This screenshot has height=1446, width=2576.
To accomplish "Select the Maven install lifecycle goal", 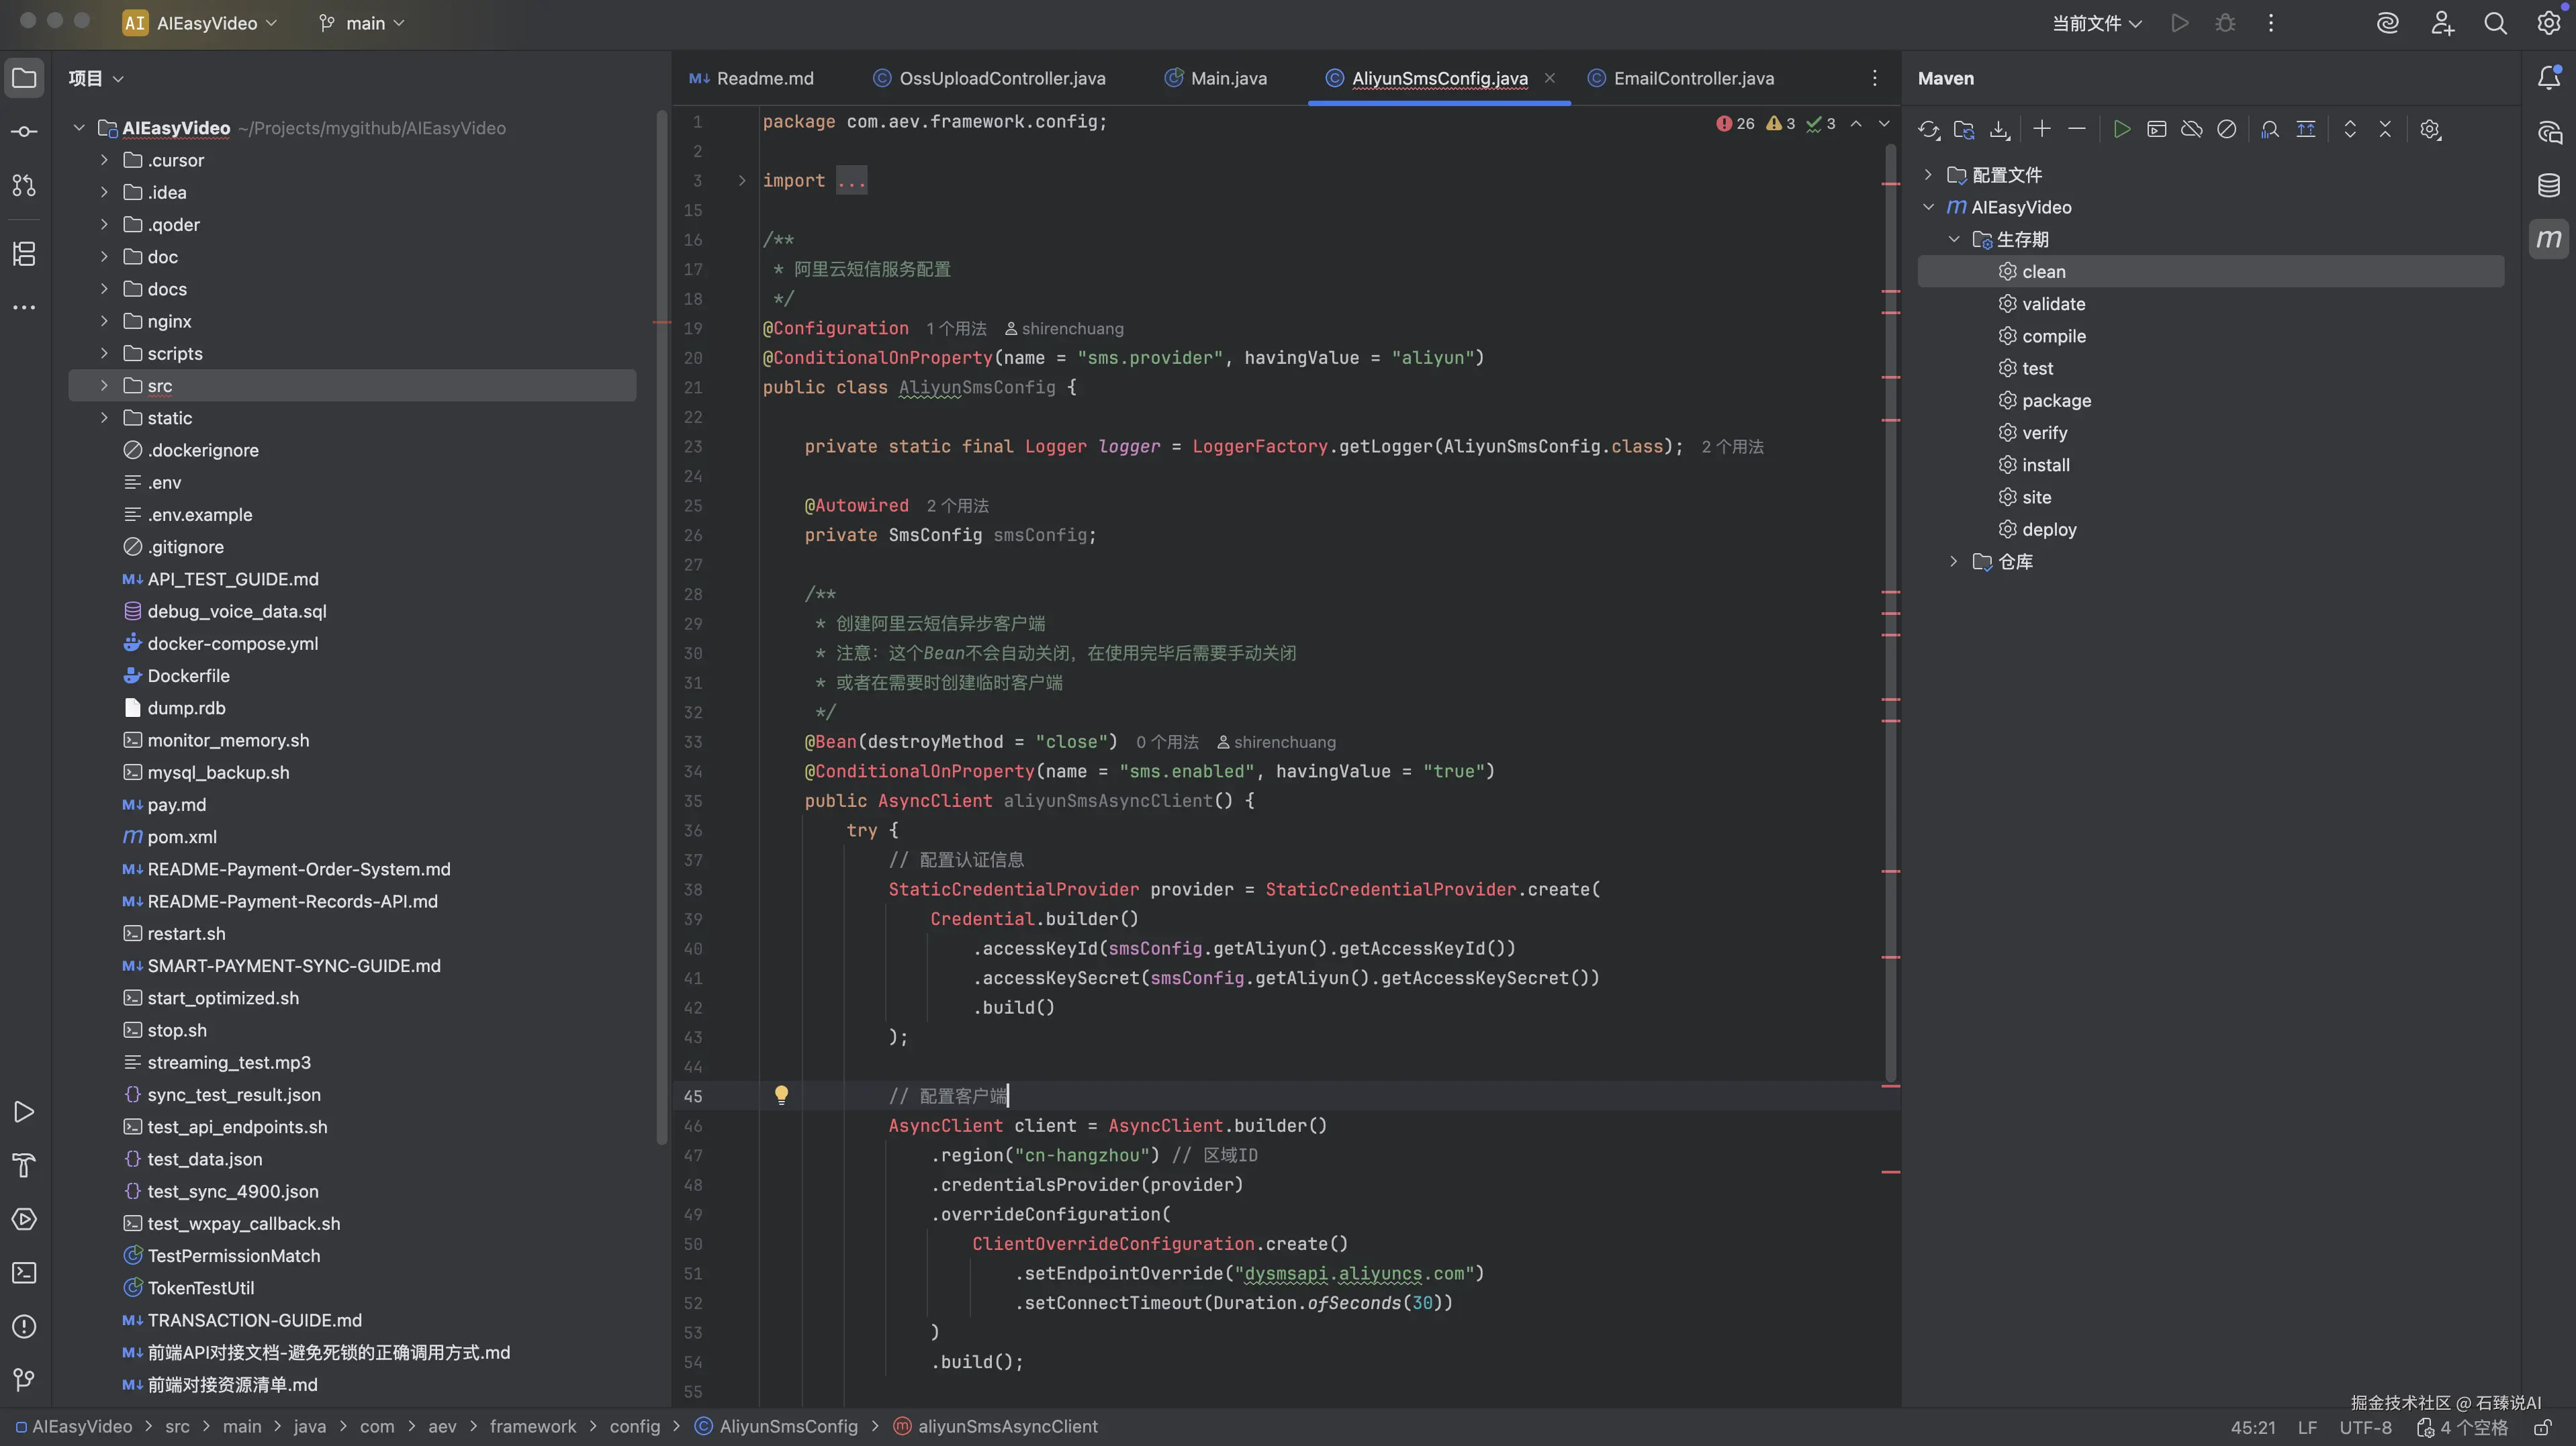I will click(x=2045, y=465).
